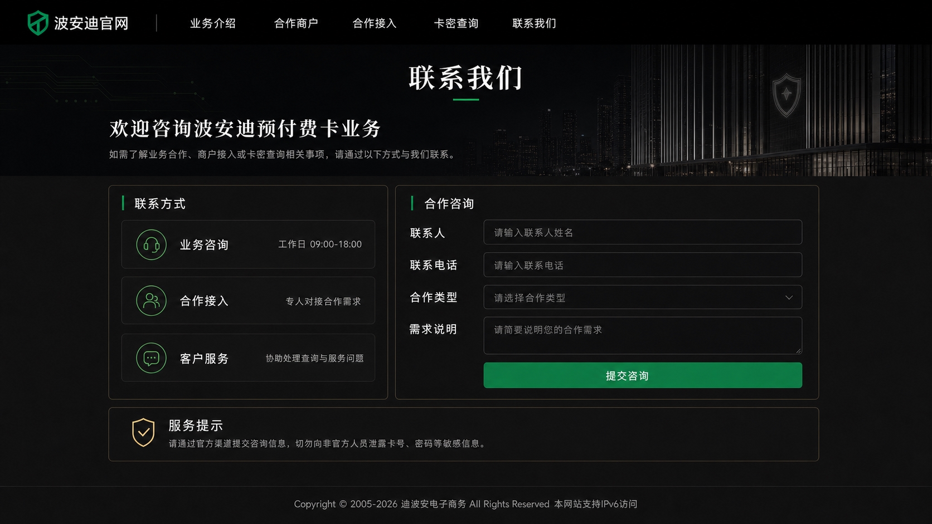932x524 pixels.
Task: Click the 服务提示 heading
Action: pyautogui.click(x=196, y=425)
